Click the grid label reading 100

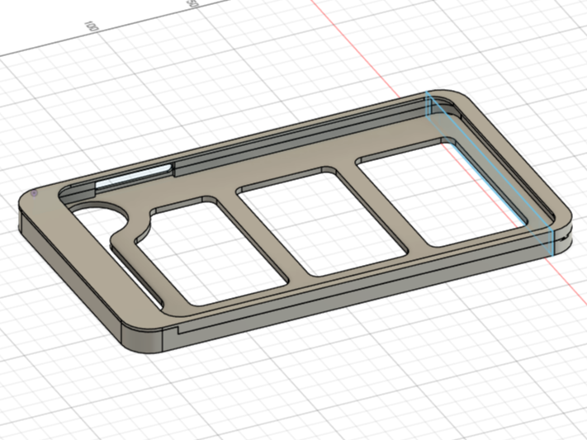tap(91, 26)
